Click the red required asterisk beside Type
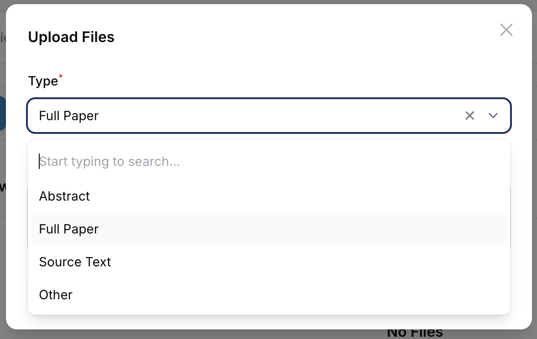 point(61,76)
